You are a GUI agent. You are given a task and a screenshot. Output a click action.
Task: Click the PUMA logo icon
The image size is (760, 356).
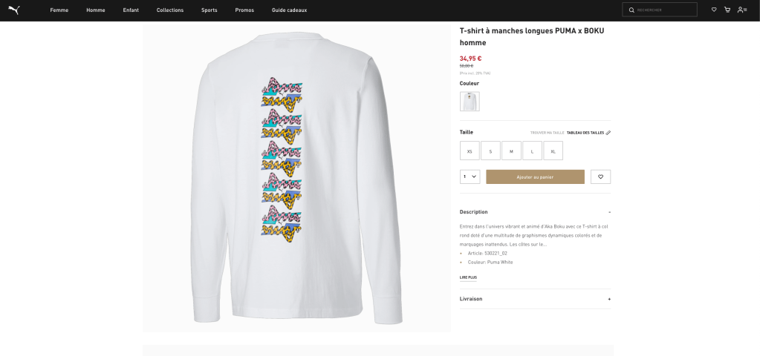tap(13, 10)
